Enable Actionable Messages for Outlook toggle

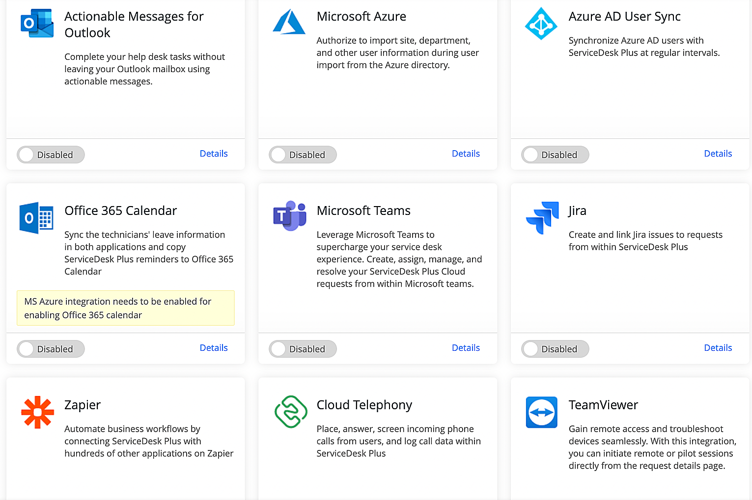pos(51,155)
